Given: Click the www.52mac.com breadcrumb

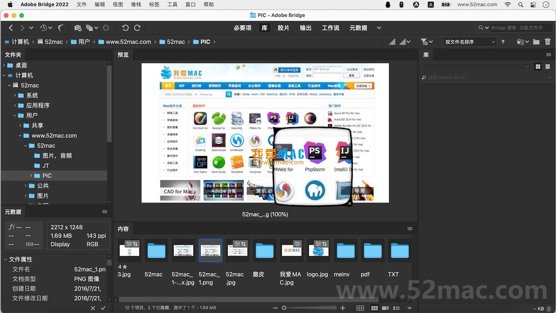Looking at the screenshot, I should (x=125, y=42).
